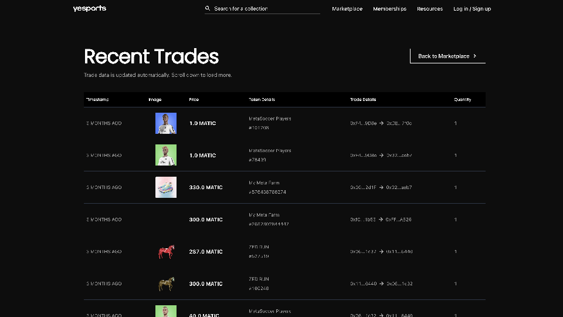The image size is (563, 317).
Task: Click Log in / Sign up
Action: pyautogui.click(x=472, y=9)
